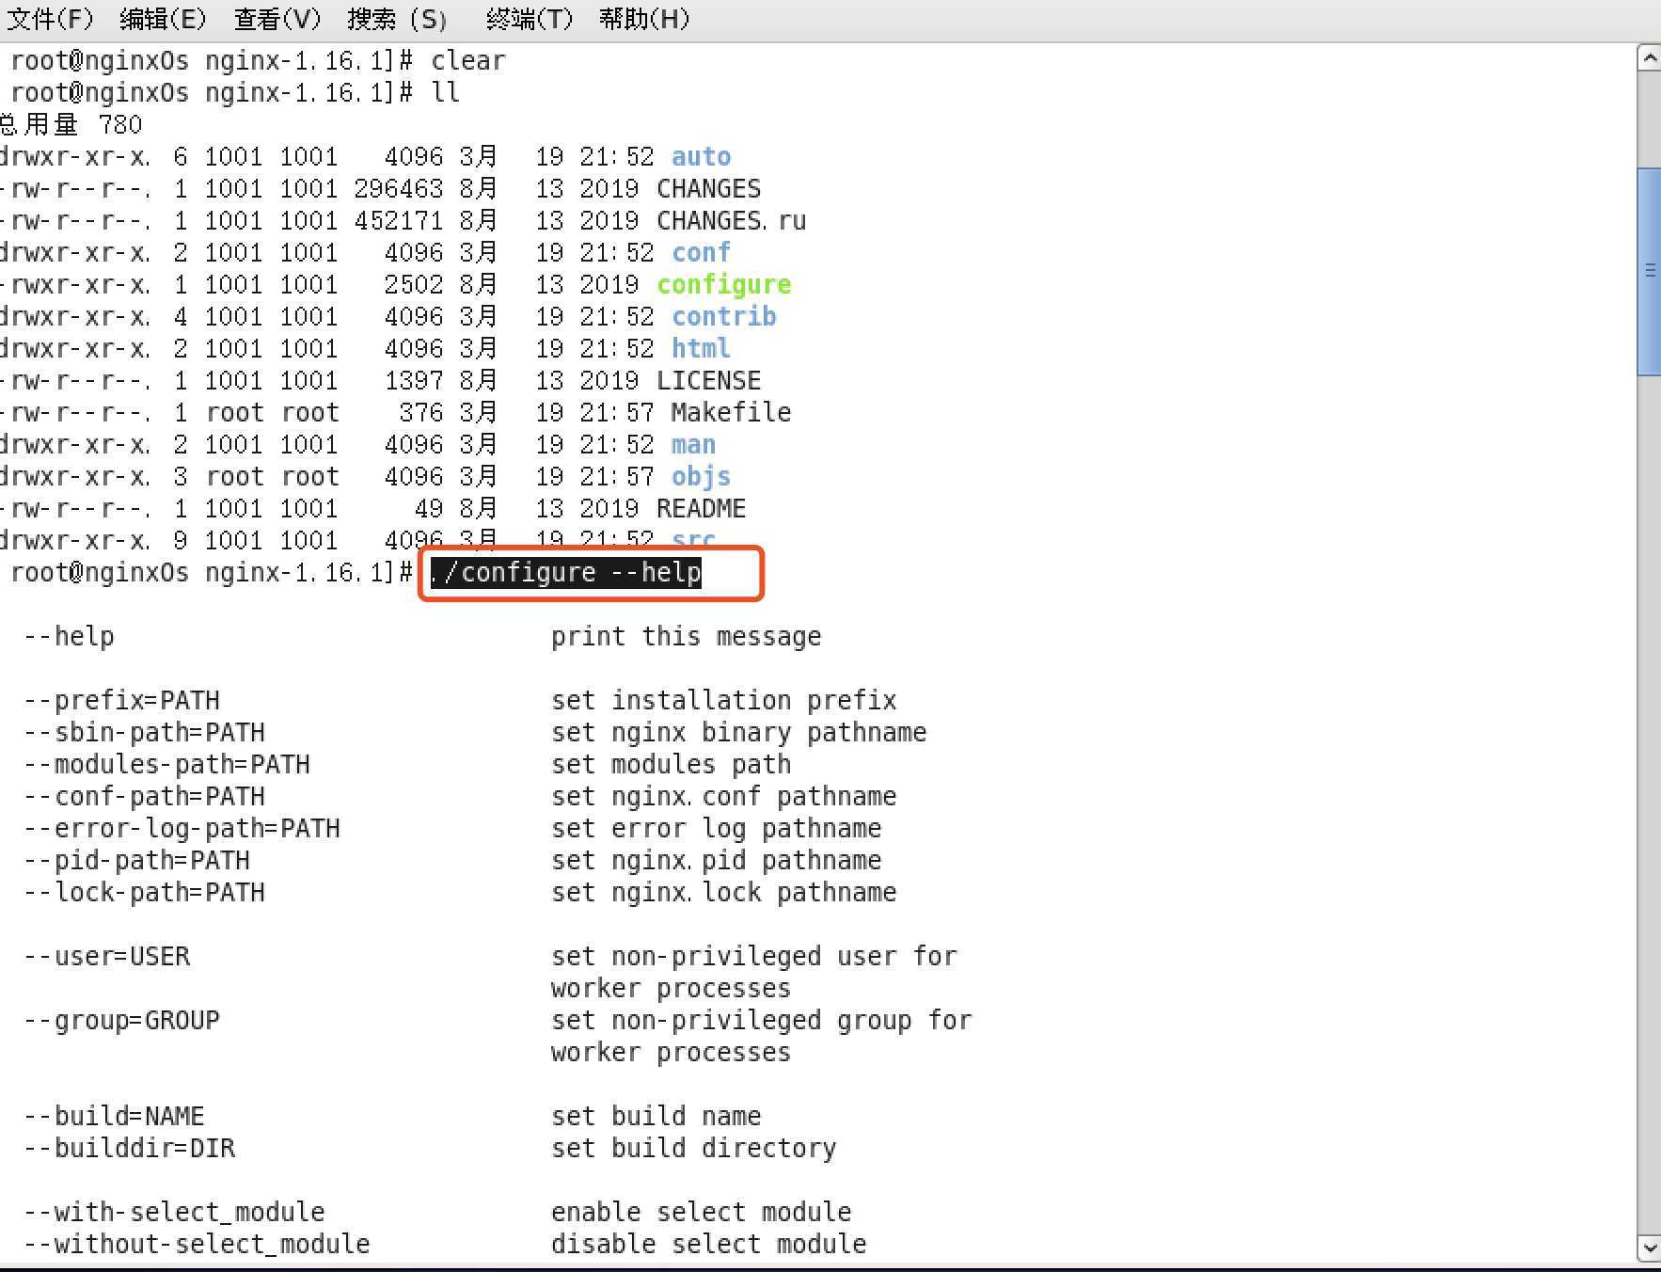Select the green 'configure' file name
This screenshot has height=1272, width=1661.
point(724,285)
